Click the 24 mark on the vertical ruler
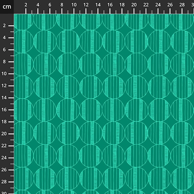This screenshot has height=194, width=194. [4, 158]
